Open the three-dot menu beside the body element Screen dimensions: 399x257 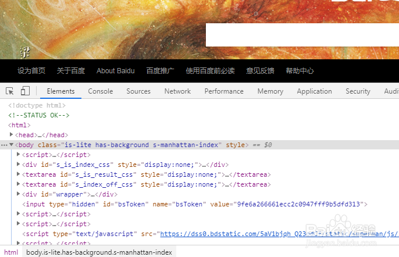click(4, 145)
